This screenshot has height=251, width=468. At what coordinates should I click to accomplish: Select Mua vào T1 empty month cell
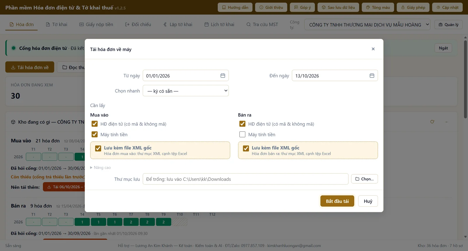pyautogui.click(x=33, y=157)
